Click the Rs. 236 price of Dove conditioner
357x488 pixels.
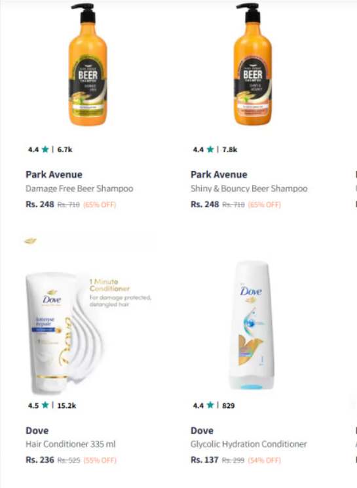(x=40, y=460)
